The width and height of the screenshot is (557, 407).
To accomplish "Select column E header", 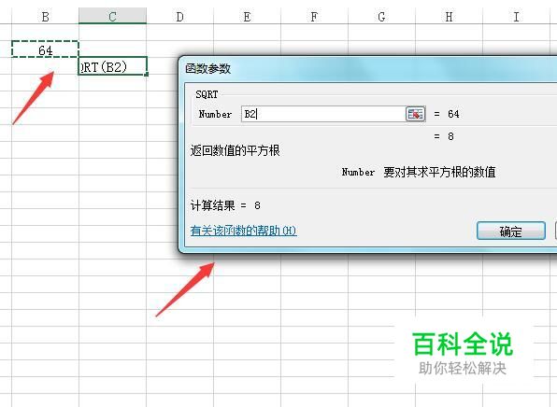I will point(247,16).
